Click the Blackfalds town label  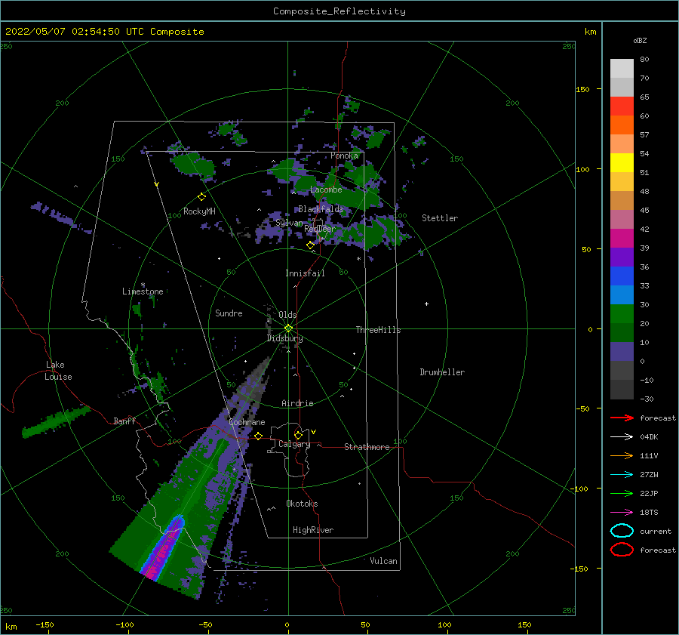coord(321,209)
